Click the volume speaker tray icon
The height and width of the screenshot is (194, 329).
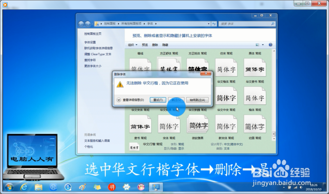point(301,187)
